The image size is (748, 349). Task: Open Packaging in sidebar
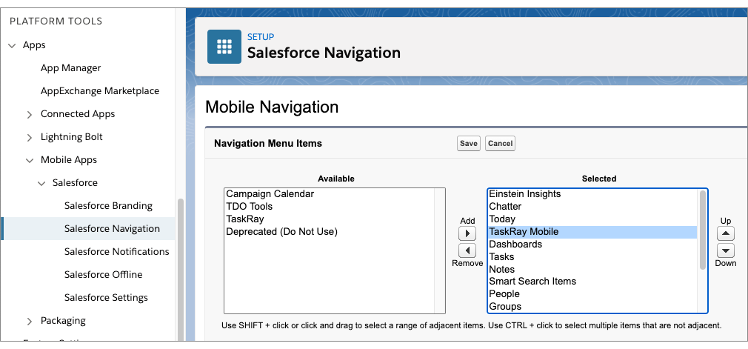[63, 320]
